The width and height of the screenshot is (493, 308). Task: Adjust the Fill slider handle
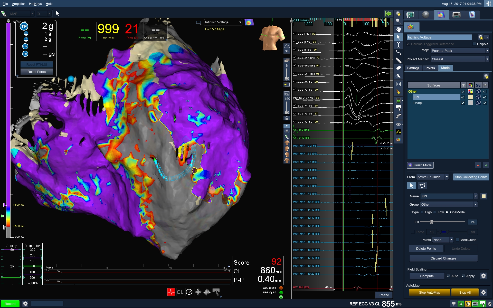pos(432,222)
